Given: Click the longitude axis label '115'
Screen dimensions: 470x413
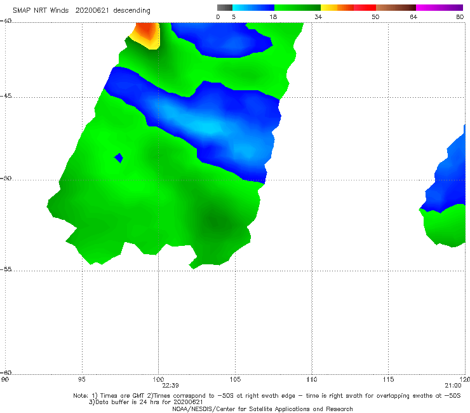Looking at the screenshot, I should pos(389,379).
